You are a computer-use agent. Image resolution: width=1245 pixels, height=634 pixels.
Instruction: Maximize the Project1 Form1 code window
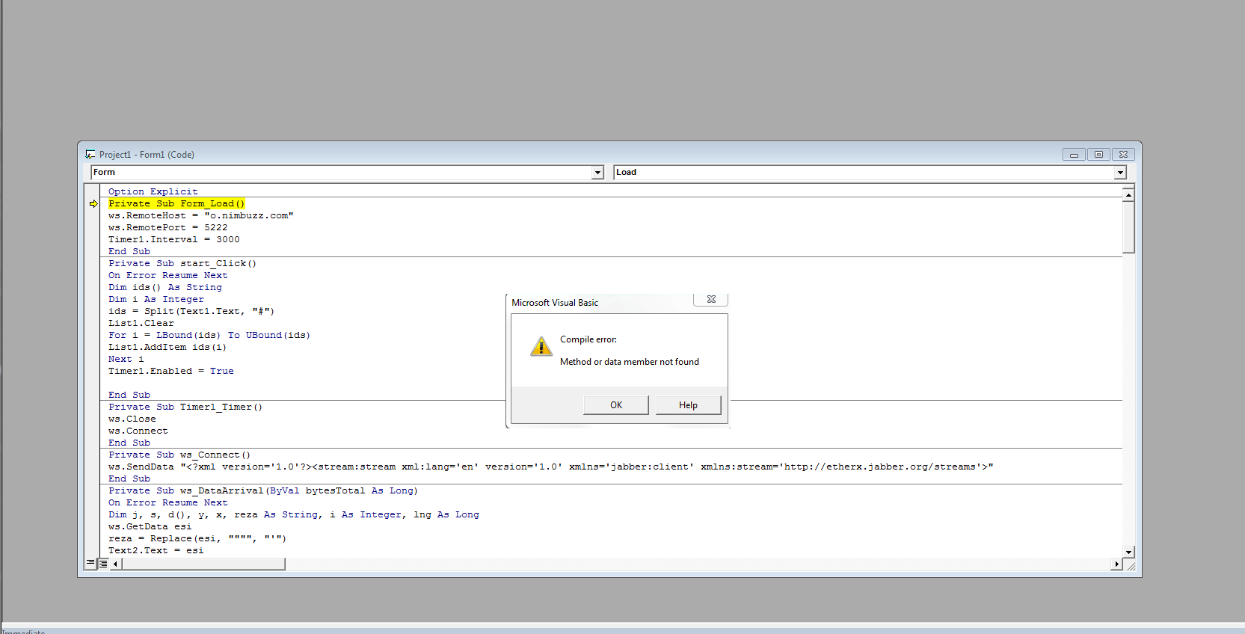point(1098,154)
